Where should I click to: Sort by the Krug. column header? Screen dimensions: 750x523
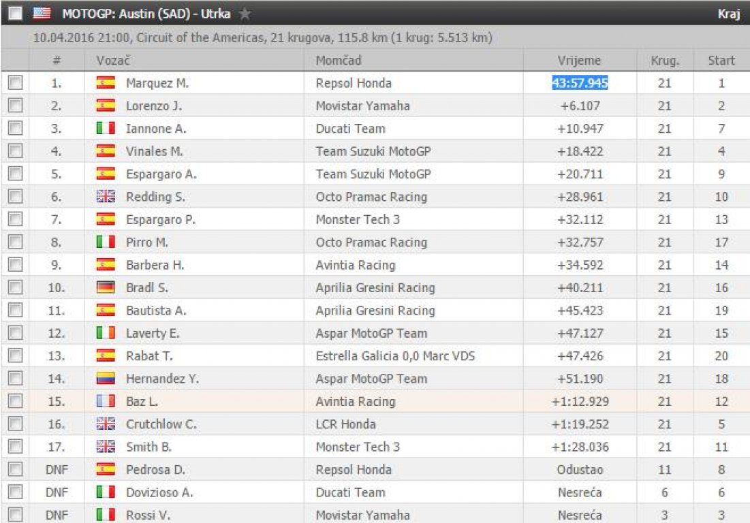pos(665,60)
